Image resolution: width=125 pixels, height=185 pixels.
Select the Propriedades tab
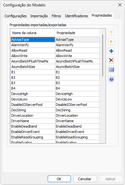coord(102,15)
